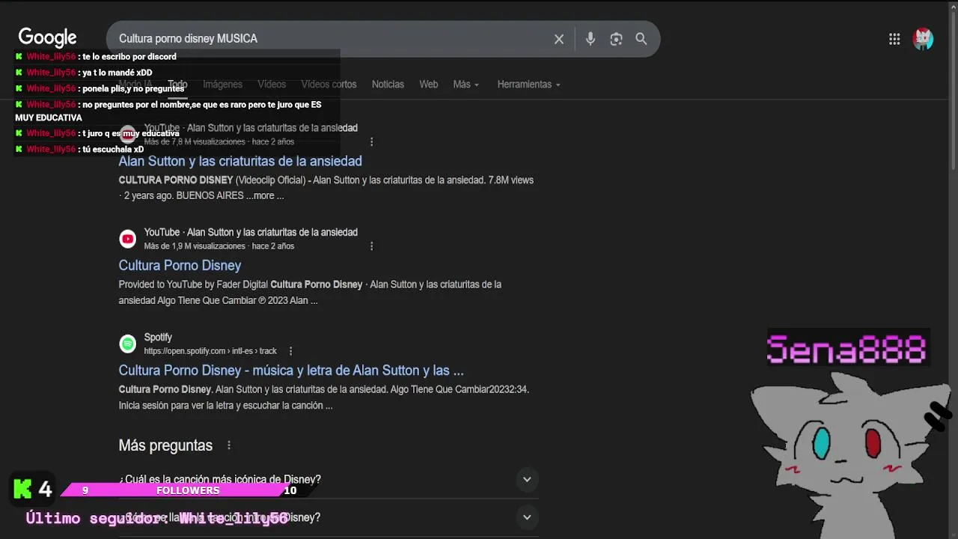This screenshot has height=539, width=958.
Task: Switch to the Noticias tab
Action: (388, 85)
